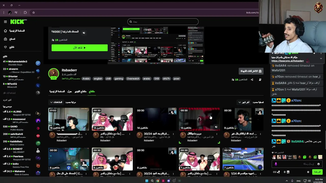The image size is (326, 183).
Task: Click the gifted subscriptions button
Action: (251, 71)
